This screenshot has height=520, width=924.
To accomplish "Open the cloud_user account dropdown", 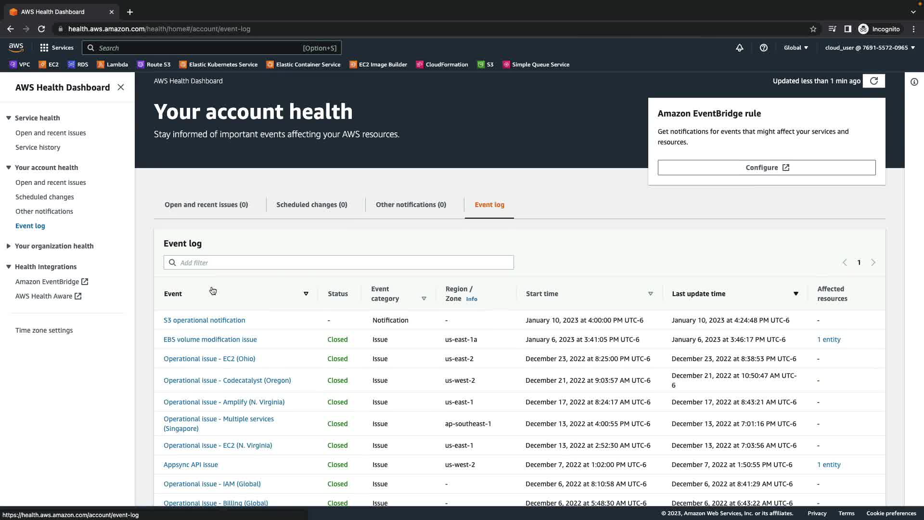I will coord(870,48).
